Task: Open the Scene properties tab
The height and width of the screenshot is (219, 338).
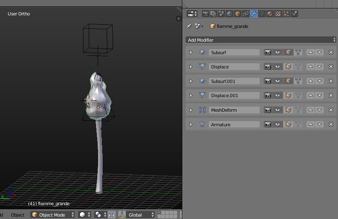Action: tap(221, 14)
